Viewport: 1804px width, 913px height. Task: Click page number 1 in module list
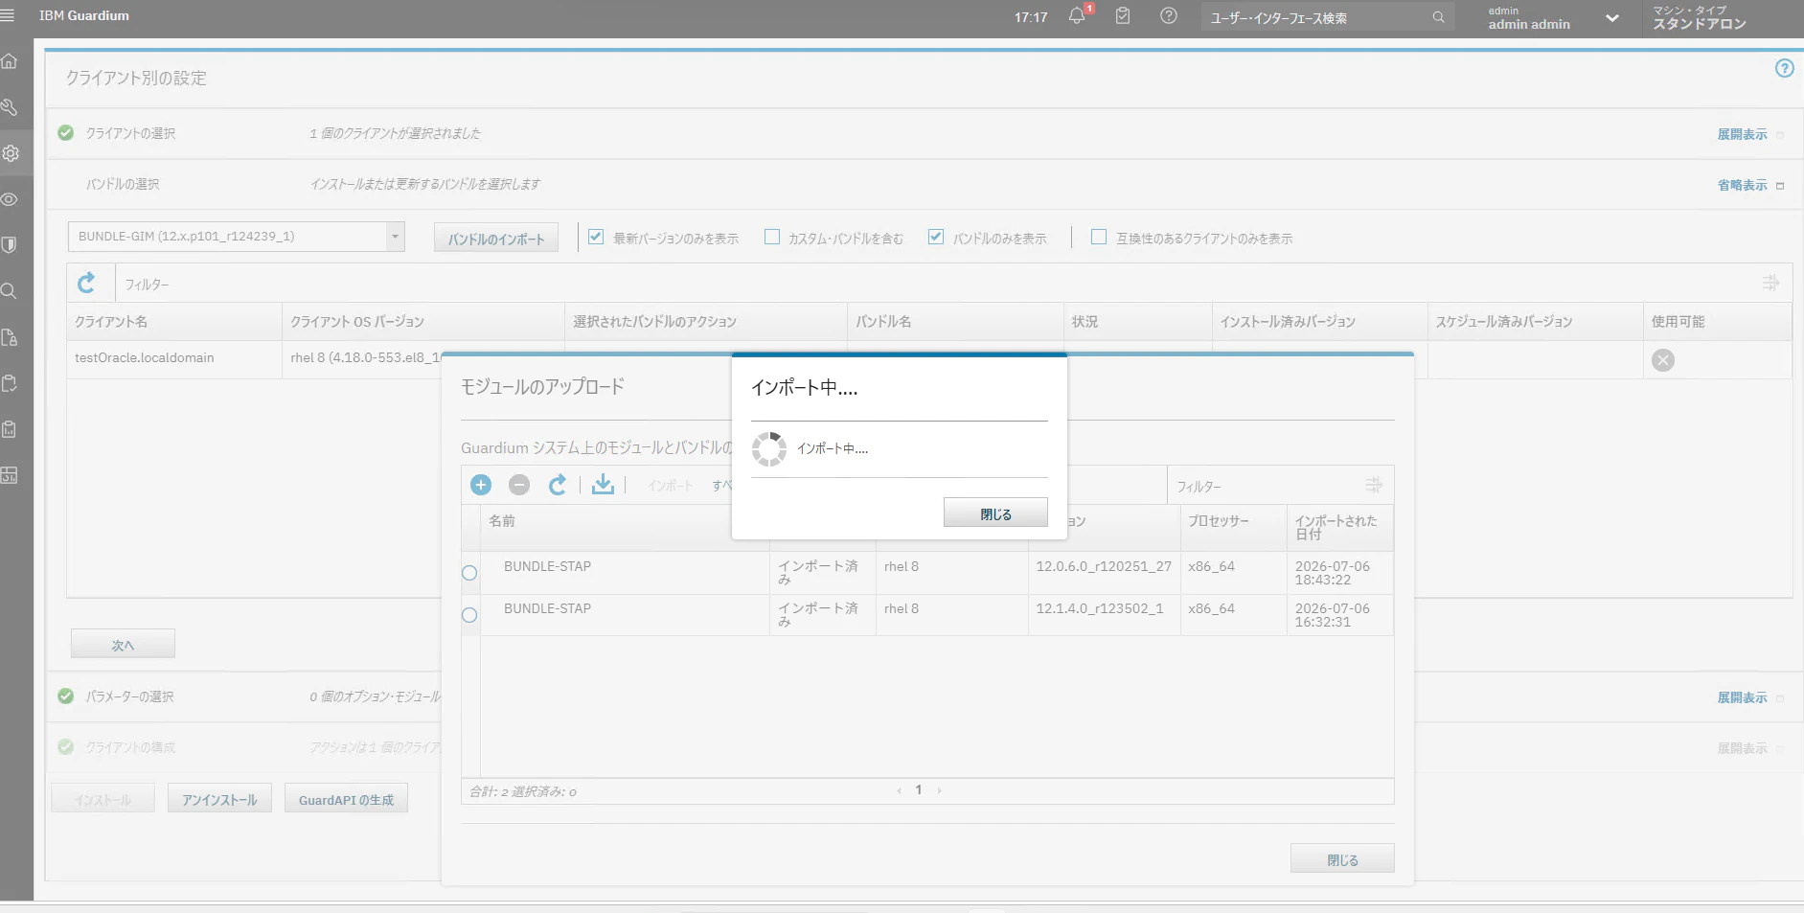point(919,790)
